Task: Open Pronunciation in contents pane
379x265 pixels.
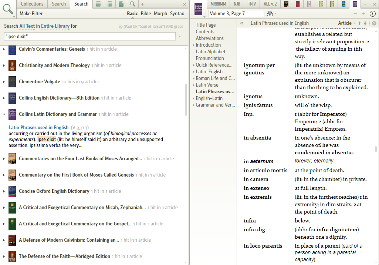Action: point(210,58)
